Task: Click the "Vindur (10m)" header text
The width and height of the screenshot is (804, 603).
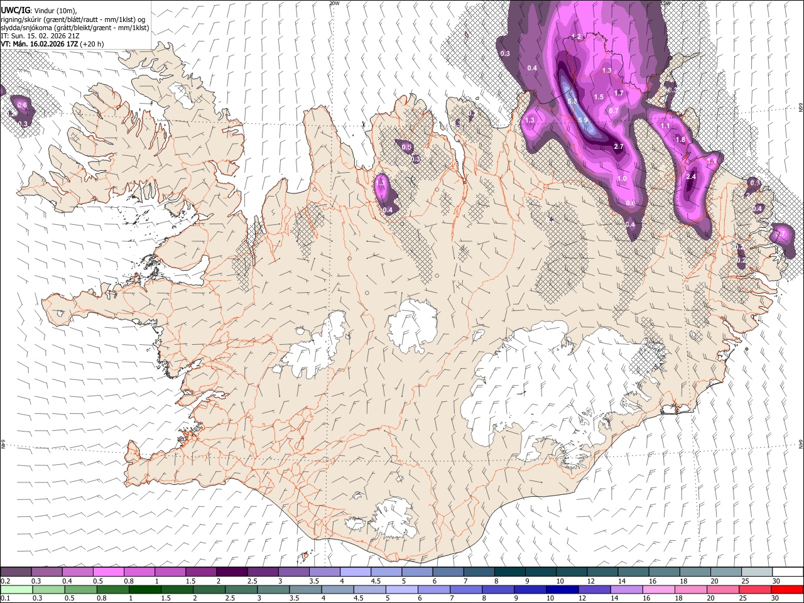Action: coord(55,10)
